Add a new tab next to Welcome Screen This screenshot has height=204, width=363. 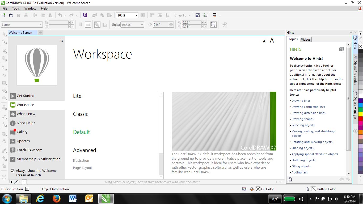pos(40,32)
